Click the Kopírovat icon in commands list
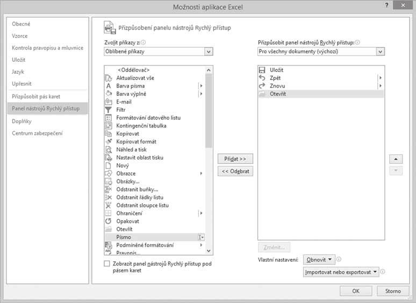This screenshot has height=303, width=416. coord(109,134)
